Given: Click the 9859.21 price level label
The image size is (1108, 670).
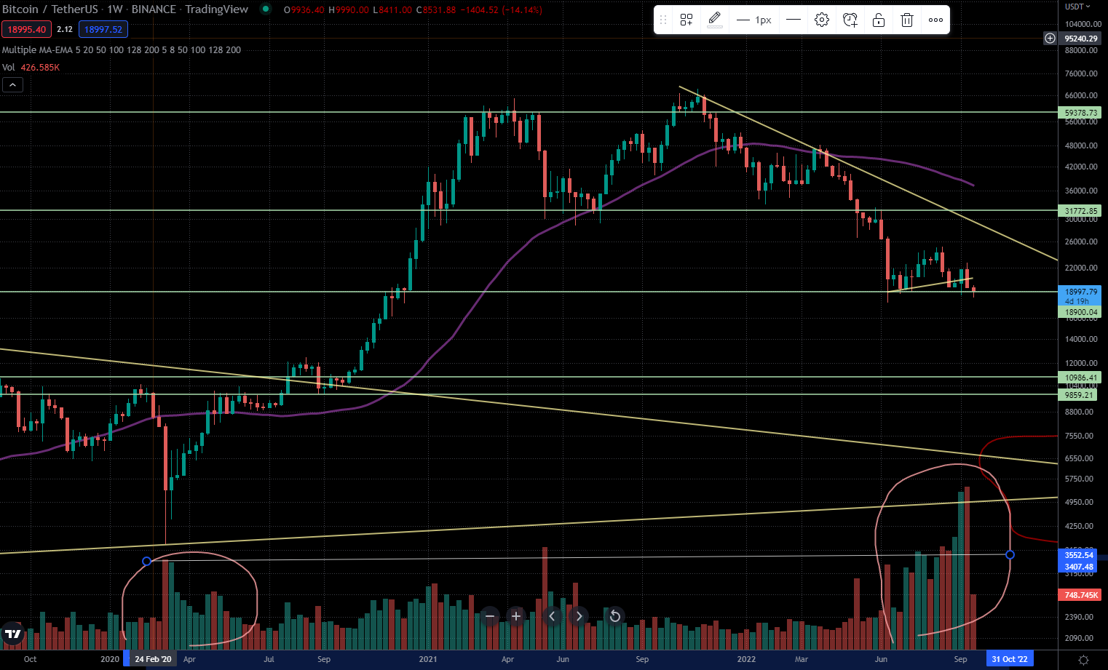Looking at the screenshot, I should pos(1078,395).
